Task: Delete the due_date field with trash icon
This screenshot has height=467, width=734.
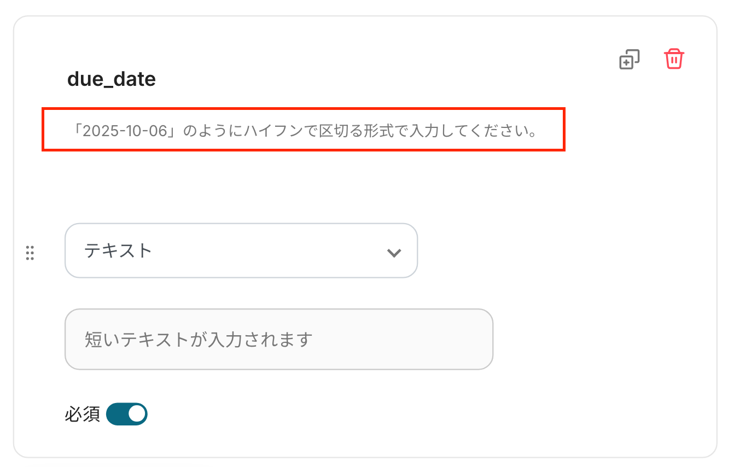Action: [x=674, y=59]
